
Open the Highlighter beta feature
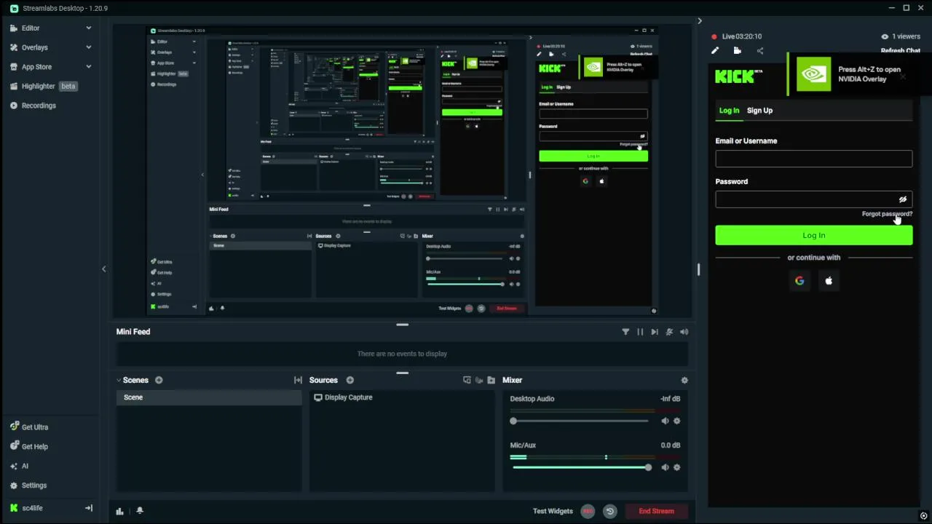(43, 86)
